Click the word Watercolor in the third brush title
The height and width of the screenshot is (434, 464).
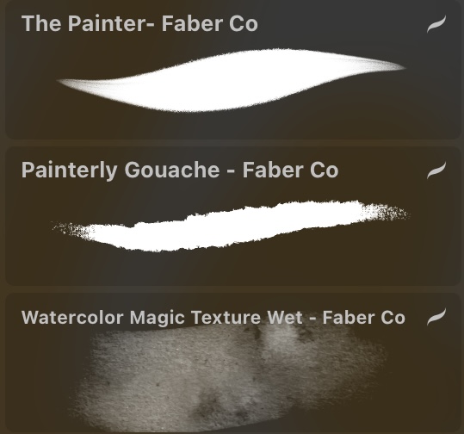click(72, 317)
